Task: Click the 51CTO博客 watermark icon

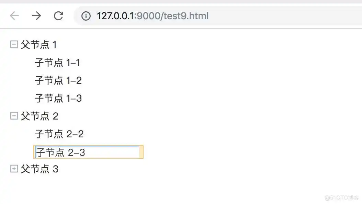Action: (341, 197)
